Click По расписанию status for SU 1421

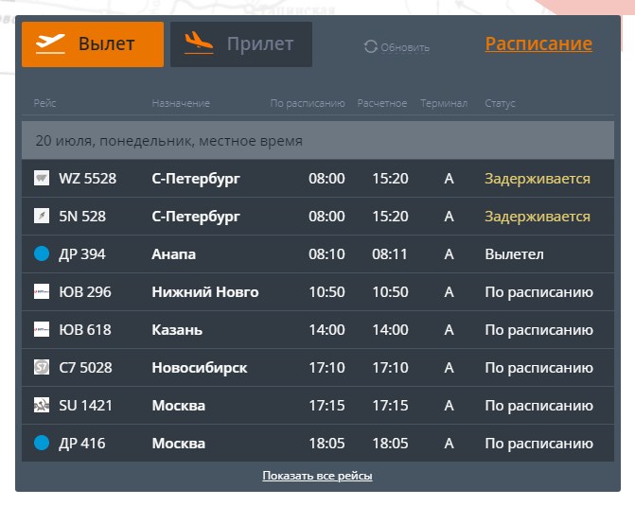539,406
